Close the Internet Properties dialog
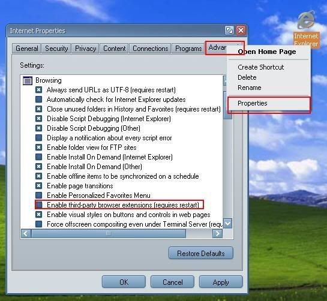The image size is (327, 301). [x=241, y=31]
